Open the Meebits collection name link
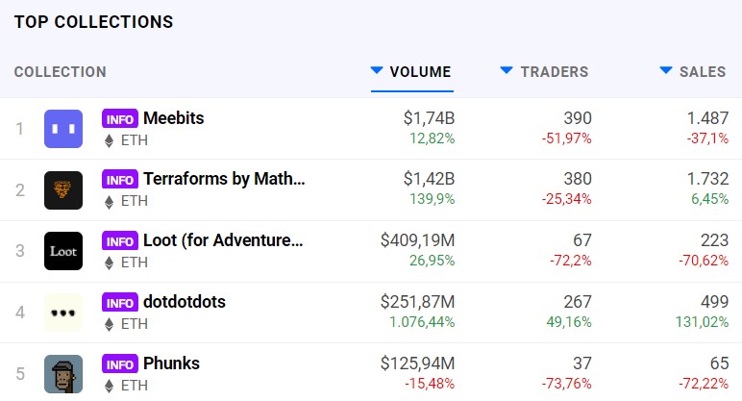This screenshot has width=742, height=401. [173, 118]
